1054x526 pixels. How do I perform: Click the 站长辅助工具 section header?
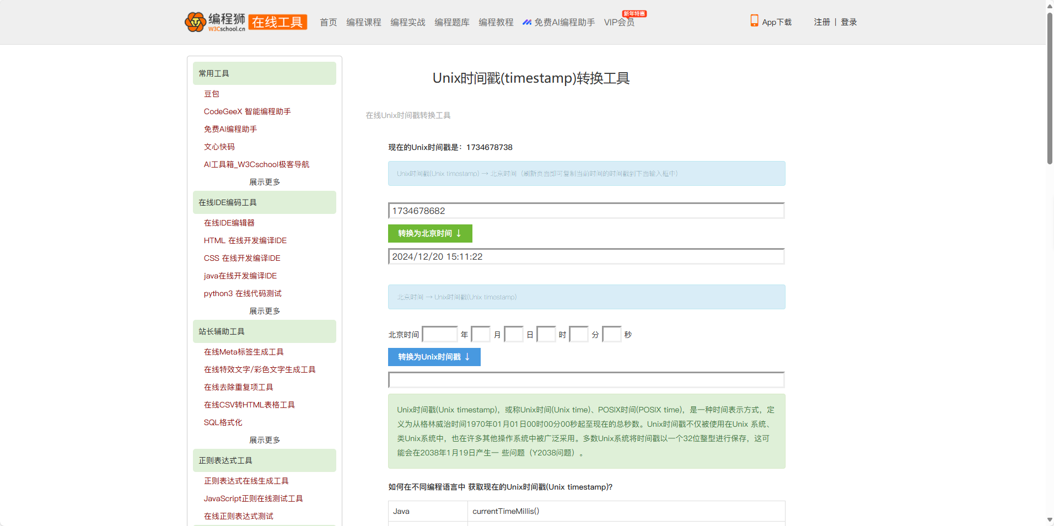pos(265,331)
